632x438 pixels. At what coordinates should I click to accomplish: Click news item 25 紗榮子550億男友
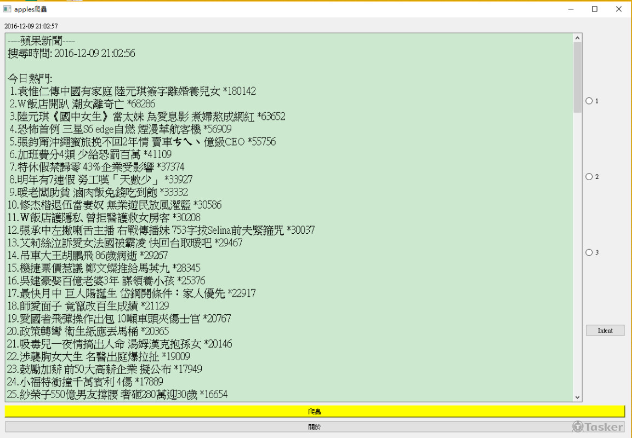click(117, 395)
